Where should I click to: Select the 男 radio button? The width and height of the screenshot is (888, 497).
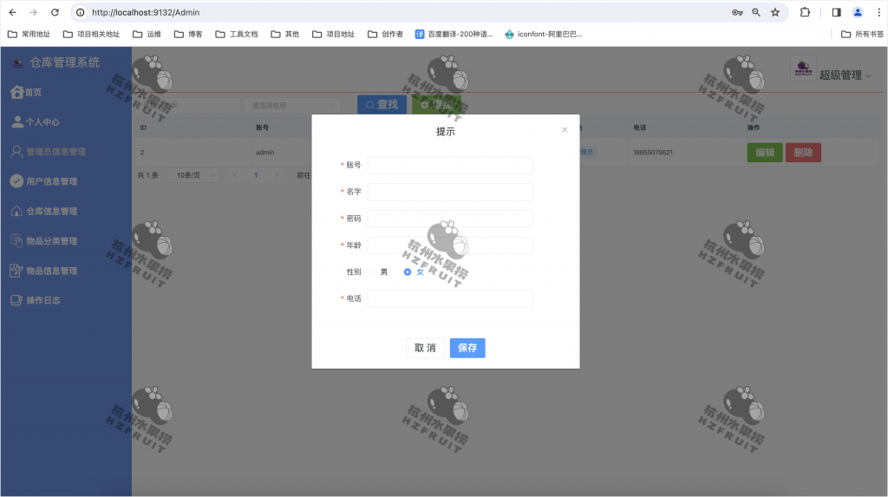click(371, 272)
